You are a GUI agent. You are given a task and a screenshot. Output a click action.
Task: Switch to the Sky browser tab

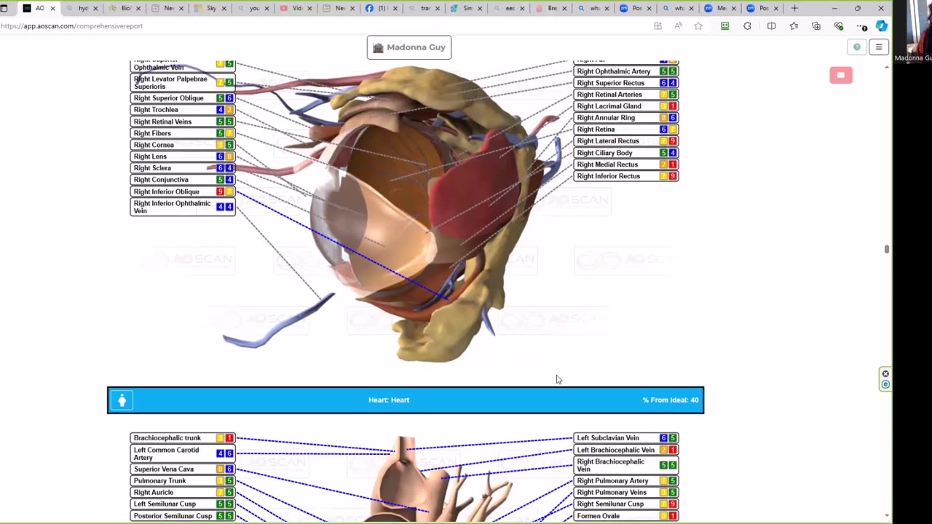pos(208,9)
